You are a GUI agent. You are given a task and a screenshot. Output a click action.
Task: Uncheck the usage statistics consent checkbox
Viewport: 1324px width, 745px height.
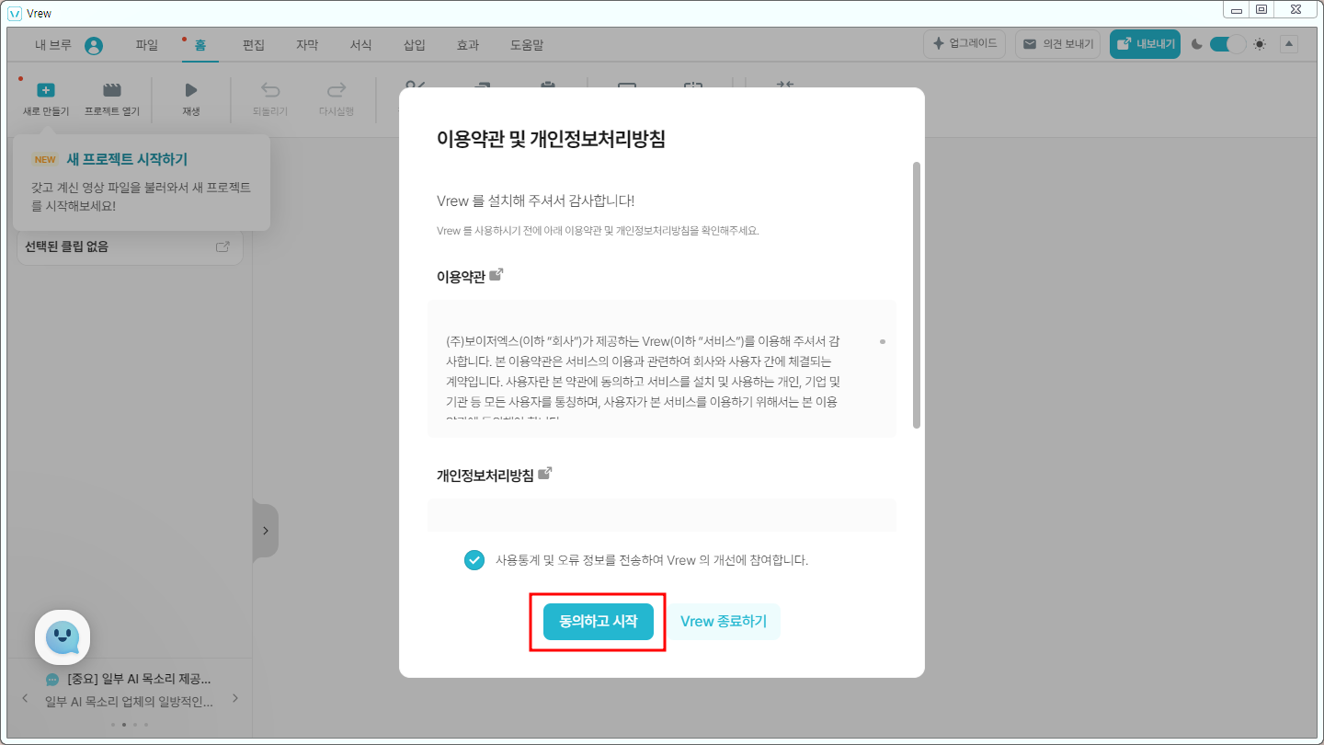[474, 559]
